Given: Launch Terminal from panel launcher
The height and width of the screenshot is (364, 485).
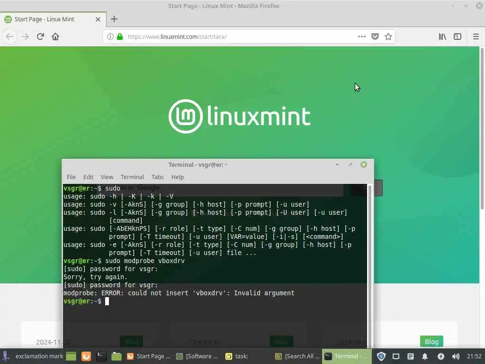Looking at the screenshot, I should click(101, 356).
